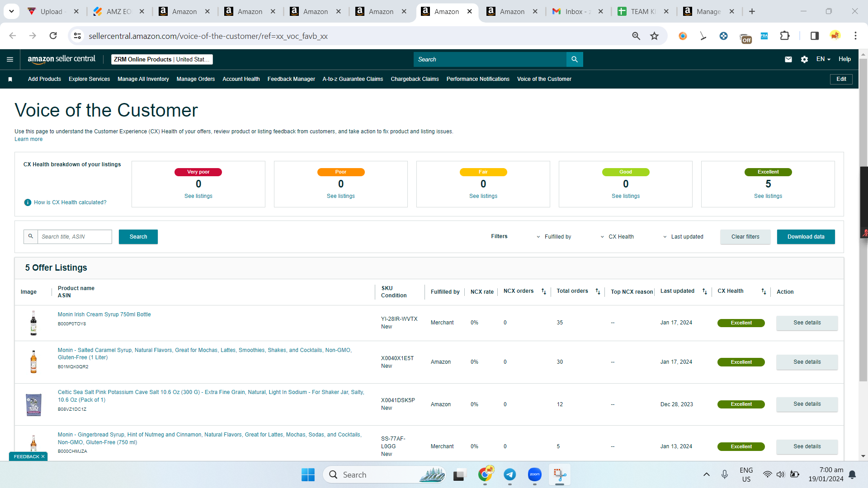
Task: Open Zoom from the taskbar
Action: pyautogui.click(x=535, y=474)
